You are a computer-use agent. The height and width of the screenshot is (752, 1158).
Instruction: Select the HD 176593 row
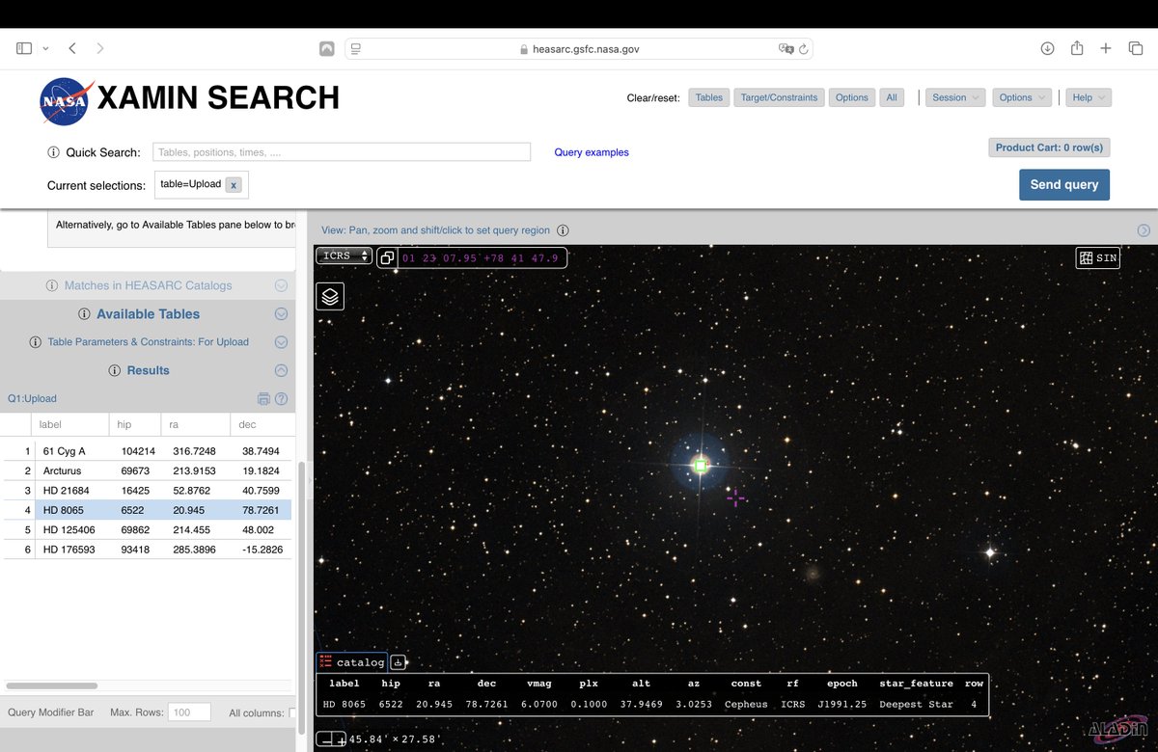[x=146, y=550]
